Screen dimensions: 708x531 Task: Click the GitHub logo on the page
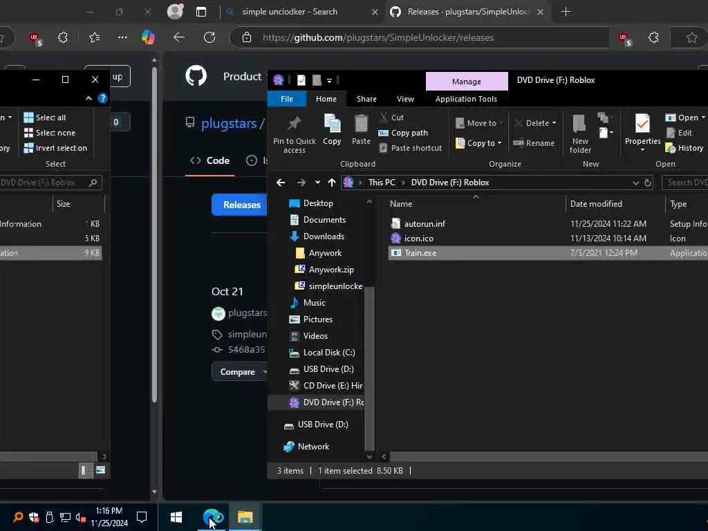click(x=196, y=76)
